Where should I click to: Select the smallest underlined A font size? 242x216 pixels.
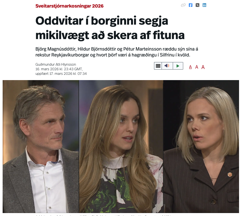click(x=190, y=67)
